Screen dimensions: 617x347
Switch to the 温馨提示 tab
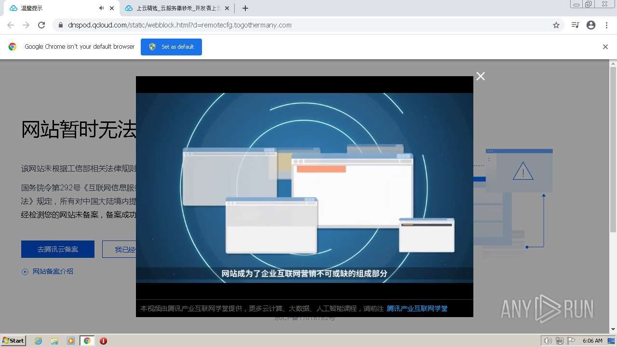(59, 8)
